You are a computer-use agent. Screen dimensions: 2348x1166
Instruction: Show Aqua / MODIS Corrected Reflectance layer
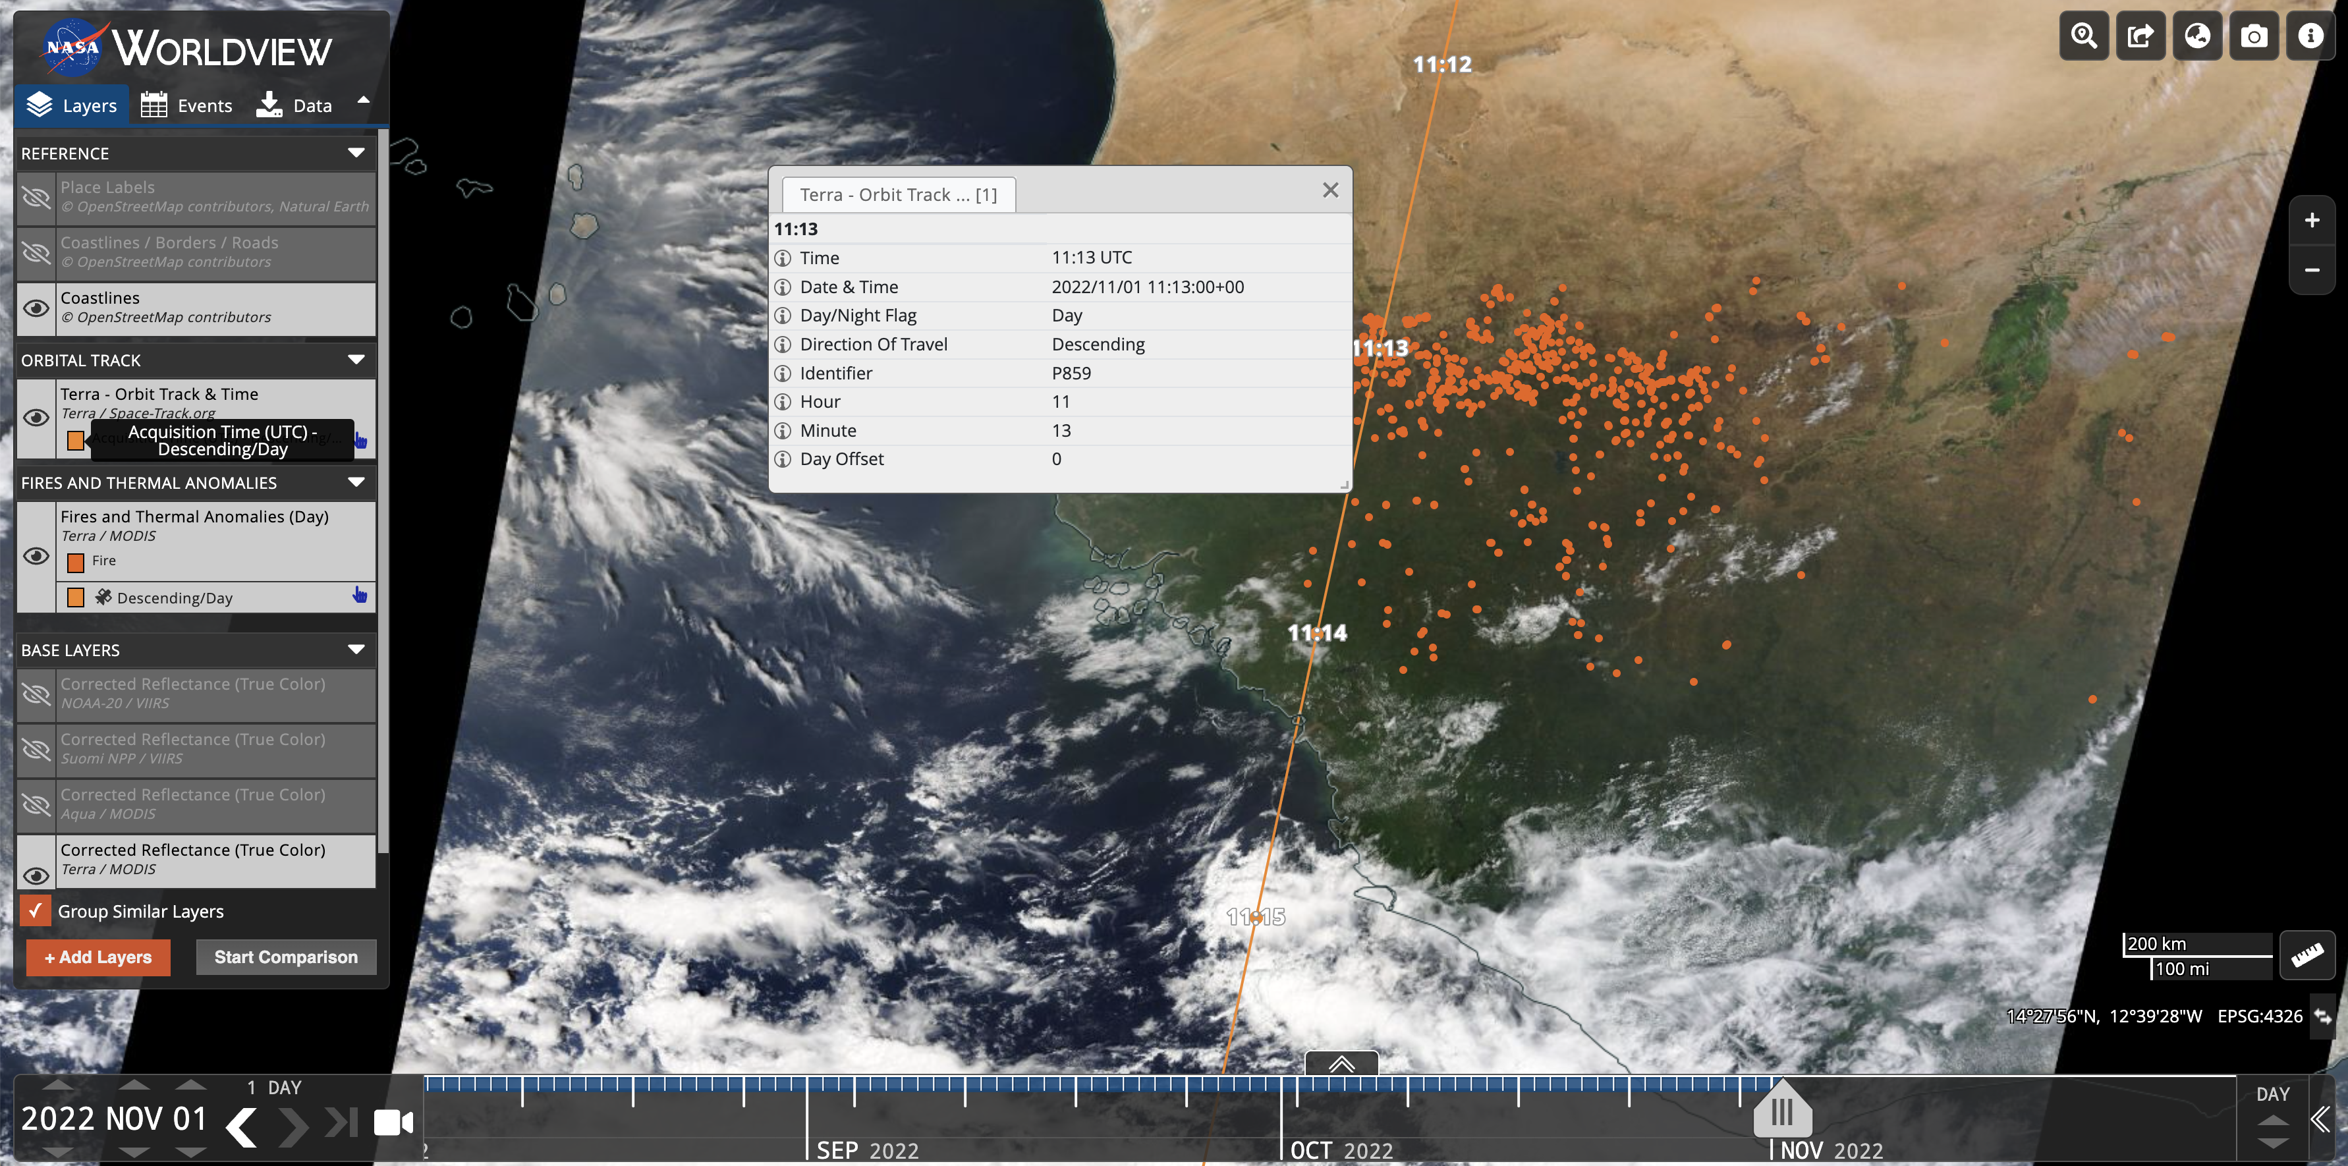coord(36,804)
